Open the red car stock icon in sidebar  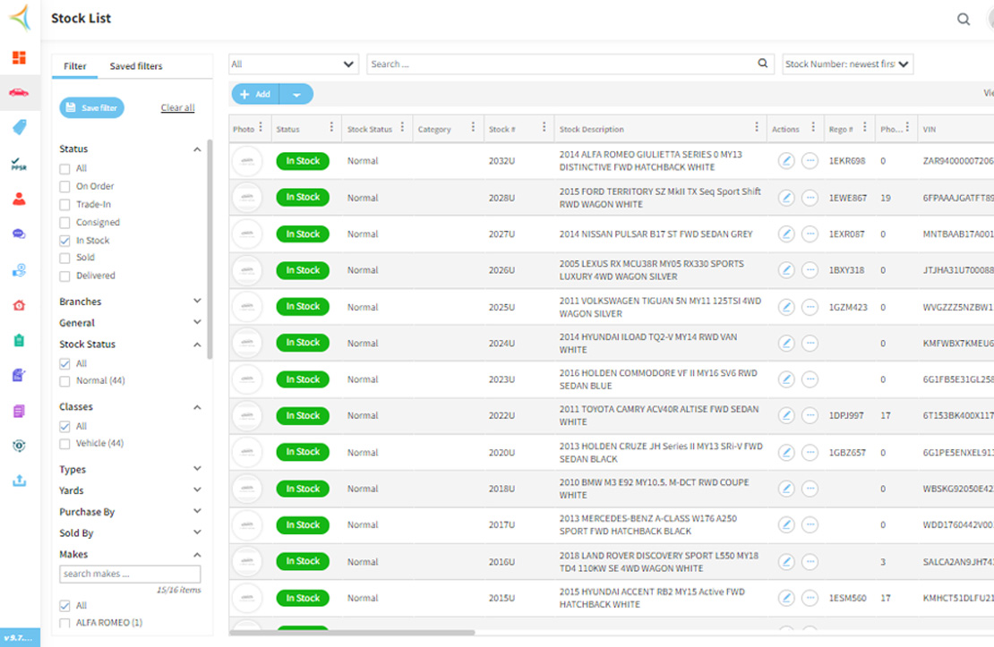point(19,92)
